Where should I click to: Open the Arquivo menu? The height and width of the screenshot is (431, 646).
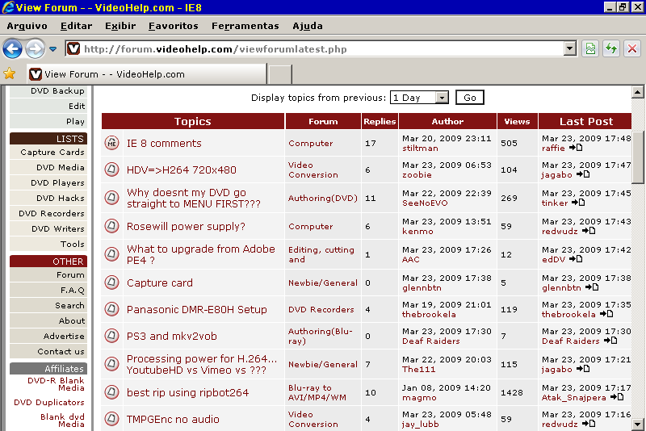27,26
